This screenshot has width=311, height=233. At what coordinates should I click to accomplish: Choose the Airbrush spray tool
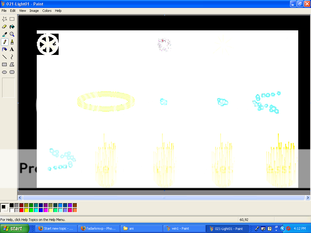(x=5, y=49)
